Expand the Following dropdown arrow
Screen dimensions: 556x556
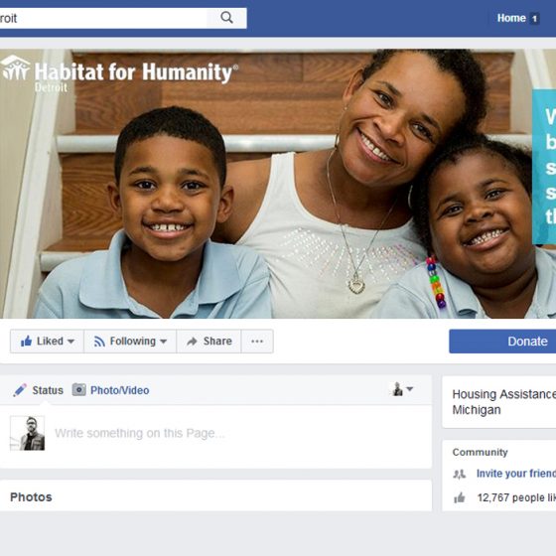point(163,342)
